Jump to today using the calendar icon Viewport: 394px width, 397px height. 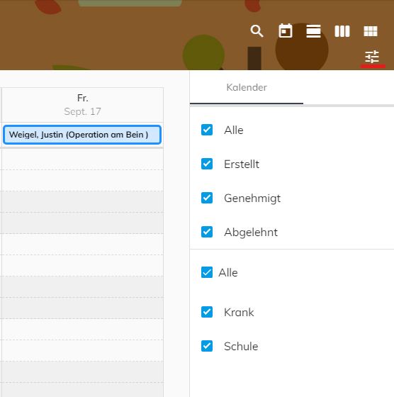[x=286, y=31]
